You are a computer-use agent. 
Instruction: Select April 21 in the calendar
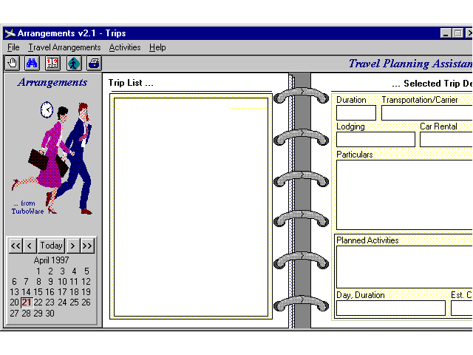(x=27, y=302)
